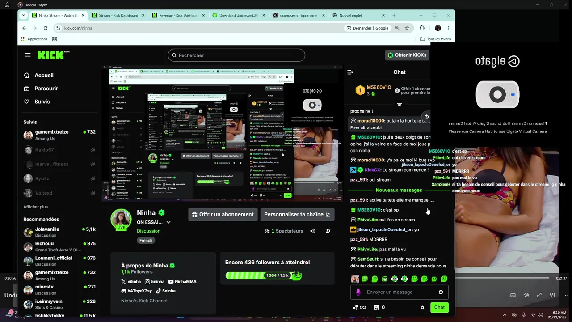Open Parcourir in sidebar
Screen dimensions: 572x322
[41, 89]
